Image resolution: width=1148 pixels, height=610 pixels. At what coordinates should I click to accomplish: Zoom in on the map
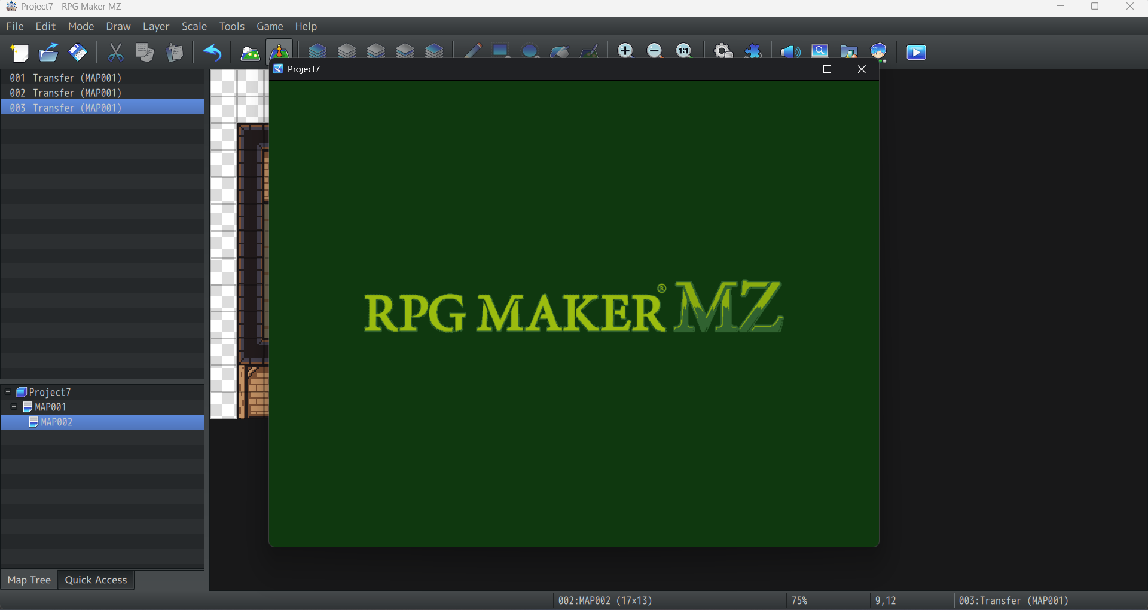click(625, 51)
